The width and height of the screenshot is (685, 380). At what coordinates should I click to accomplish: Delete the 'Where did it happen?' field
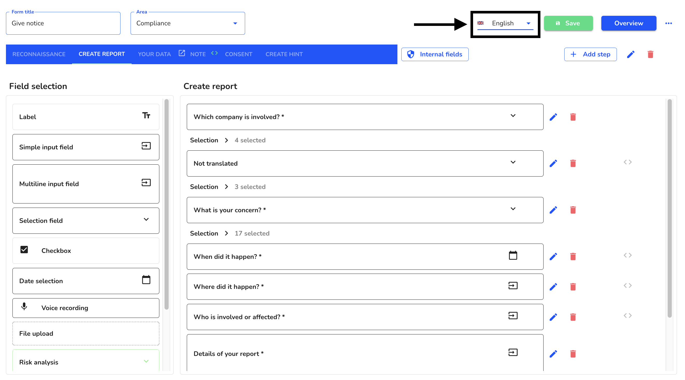point(573,287)
